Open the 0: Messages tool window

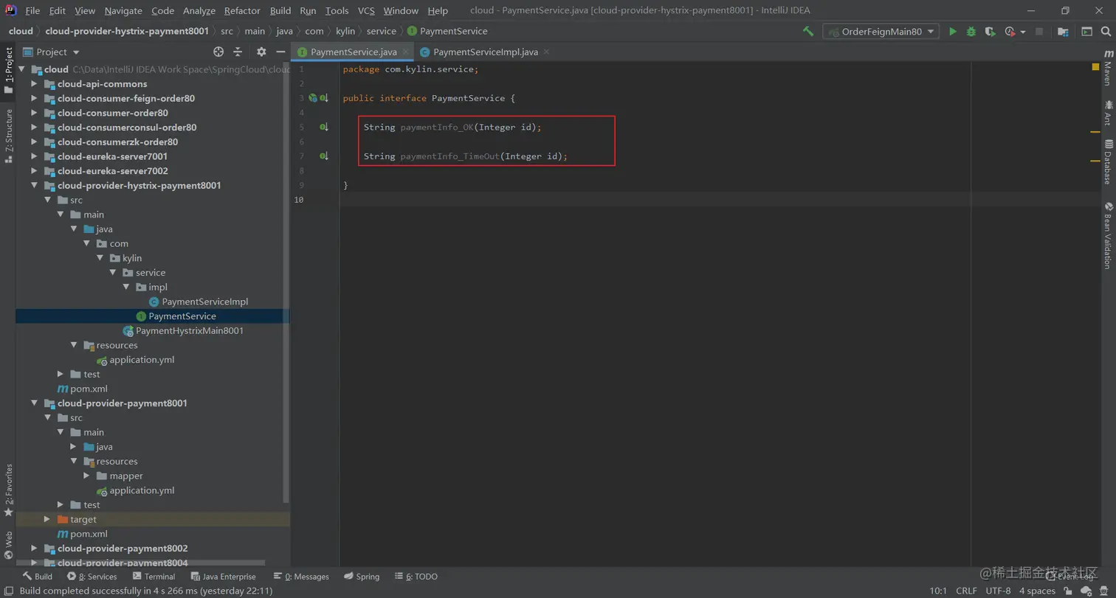pos(301,577)
